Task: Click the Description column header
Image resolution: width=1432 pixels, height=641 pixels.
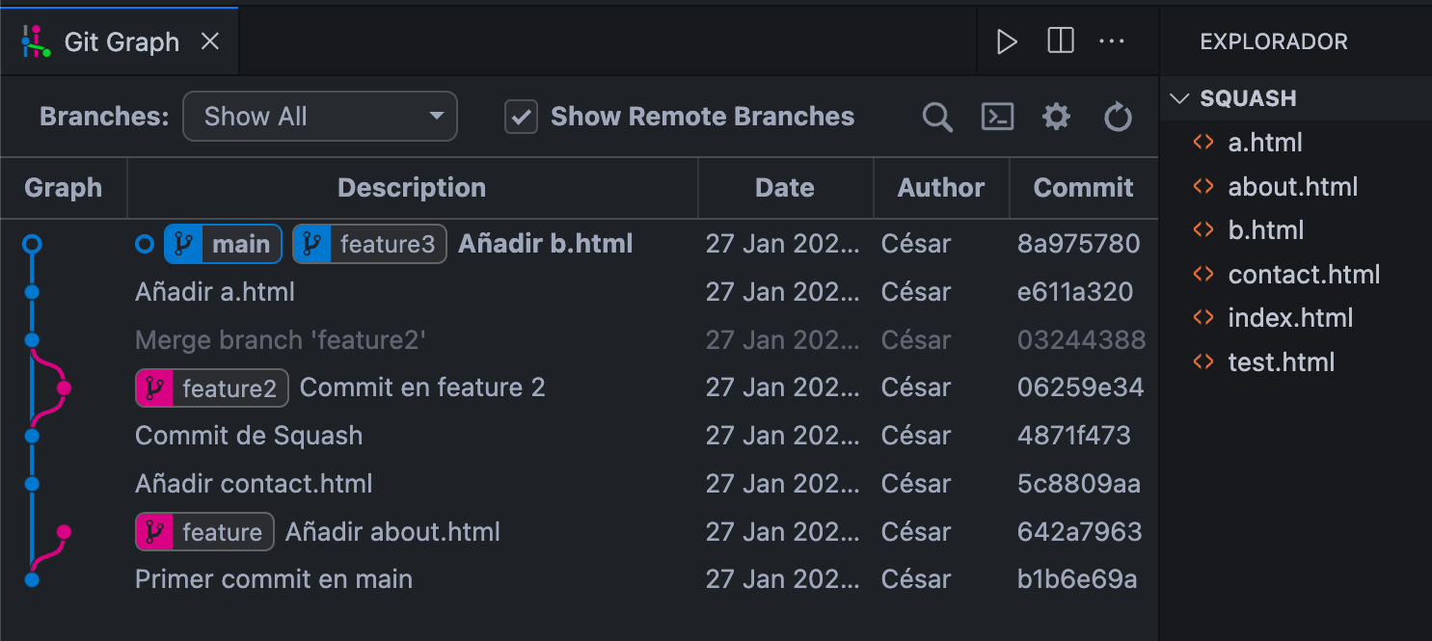Action: point(412,188)
